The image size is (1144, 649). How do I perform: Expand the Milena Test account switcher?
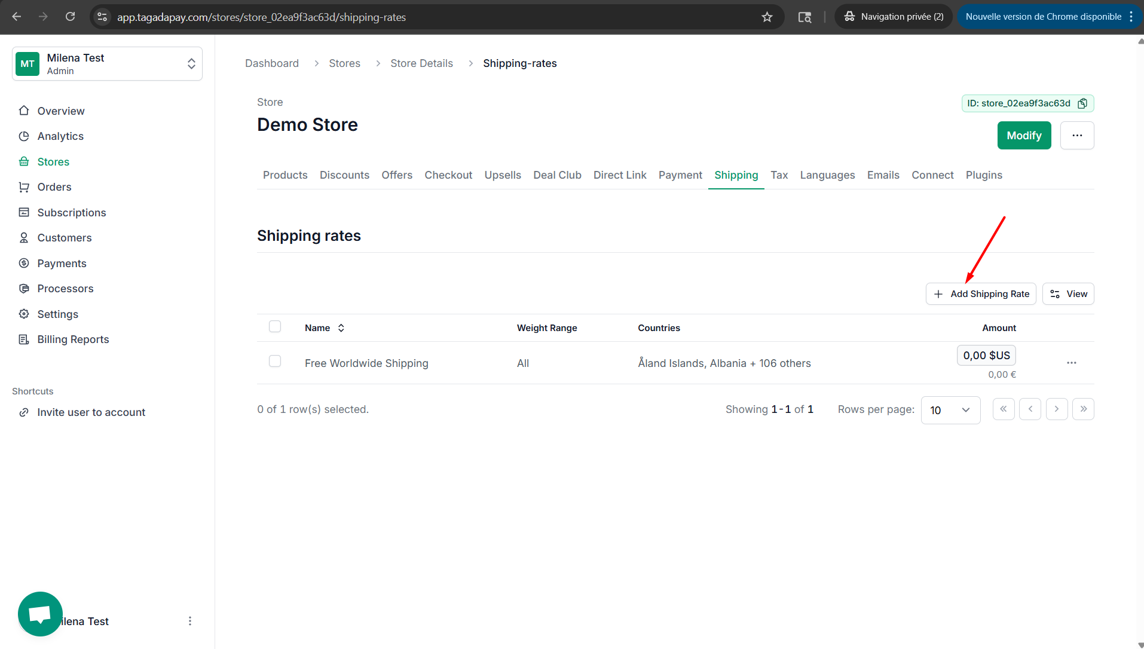click(x=107, y=64)
